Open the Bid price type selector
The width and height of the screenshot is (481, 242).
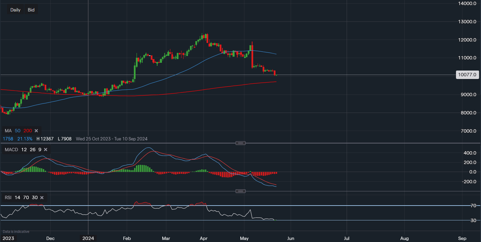(31, 10)
